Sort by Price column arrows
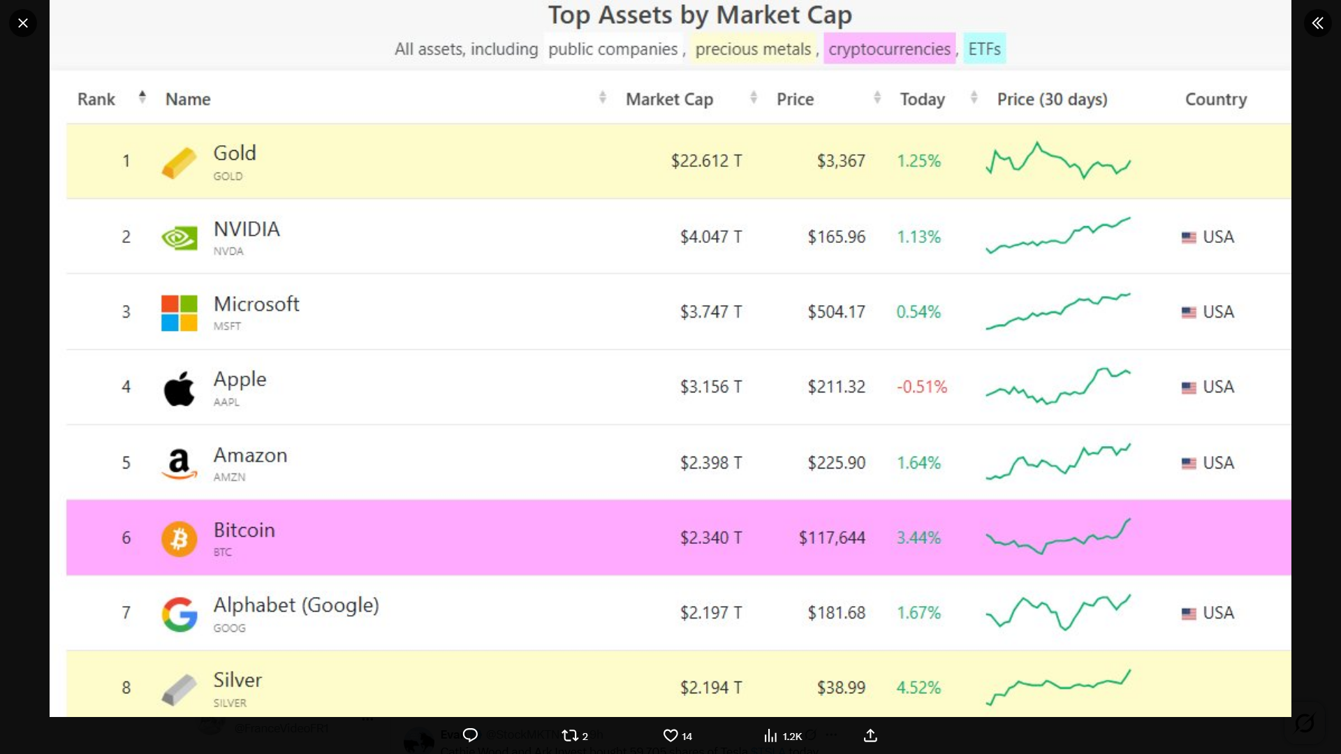The image size is (1341, 754). point(877,98)
